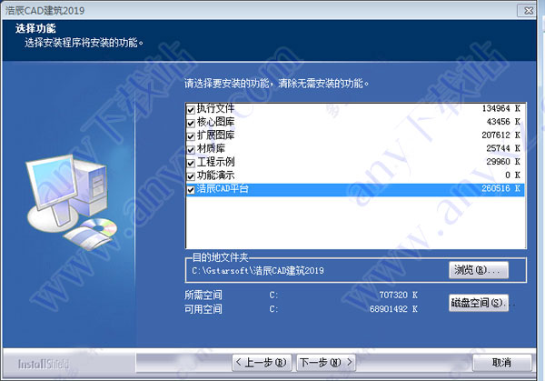This screenshot has height=381, width=545.
Task: Select the 材质库 feature label
Action: click(x=211, y=148)
